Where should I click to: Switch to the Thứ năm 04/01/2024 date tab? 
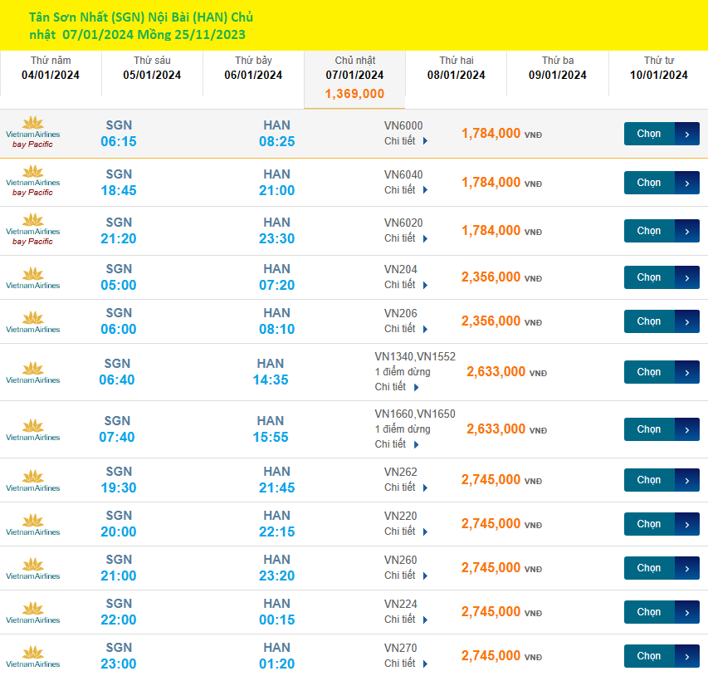tap(51, 68)
